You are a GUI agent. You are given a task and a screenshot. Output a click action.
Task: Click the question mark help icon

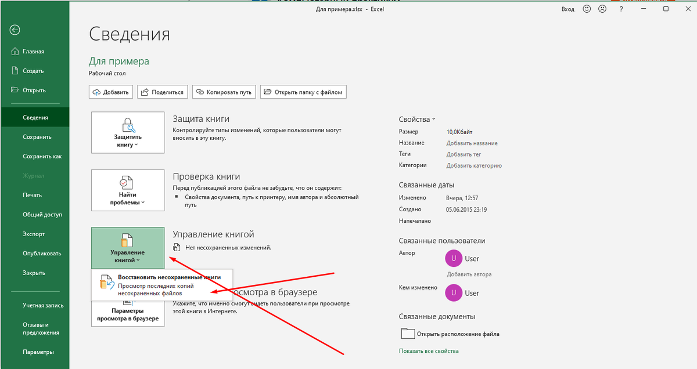tap(621, 9)
